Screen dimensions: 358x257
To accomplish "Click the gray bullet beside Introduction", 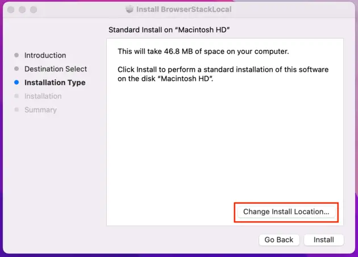I will (16, 55).
